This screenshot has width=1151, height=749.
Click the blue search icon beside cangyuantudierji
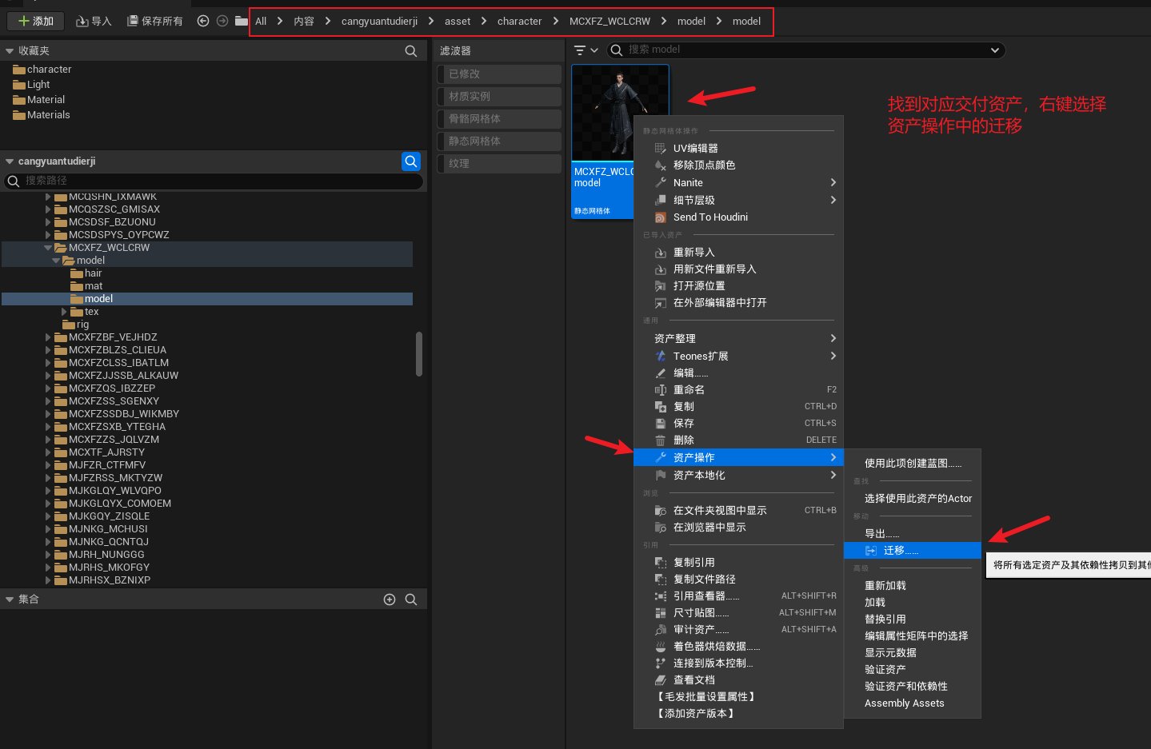click(x=410, y=161)
